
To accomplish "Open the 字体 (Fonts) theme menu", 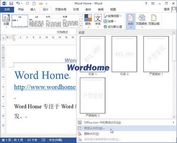I will pos(98,21).
